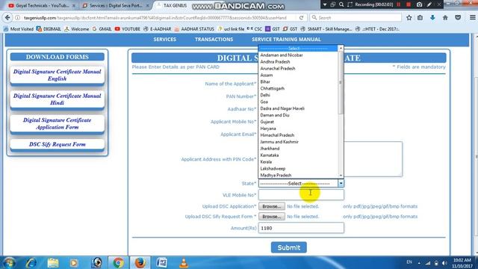Select Delhi in state list
478x269 pixels.
pos(298,95)
